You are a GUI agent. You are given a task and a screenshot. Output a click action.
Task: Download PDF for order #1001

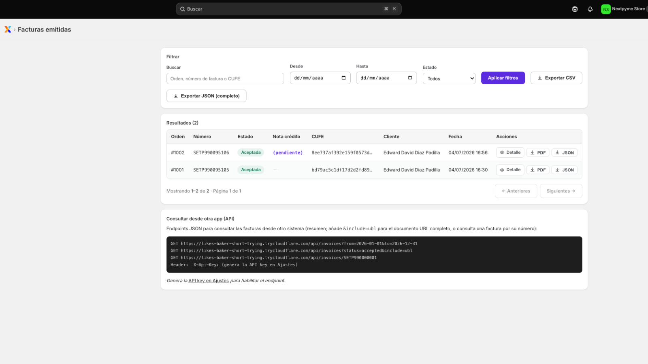click(x=538, y=170)
